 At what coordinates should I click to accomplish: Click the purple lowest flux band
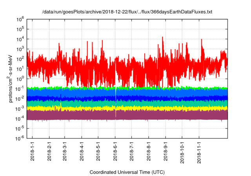127,115
